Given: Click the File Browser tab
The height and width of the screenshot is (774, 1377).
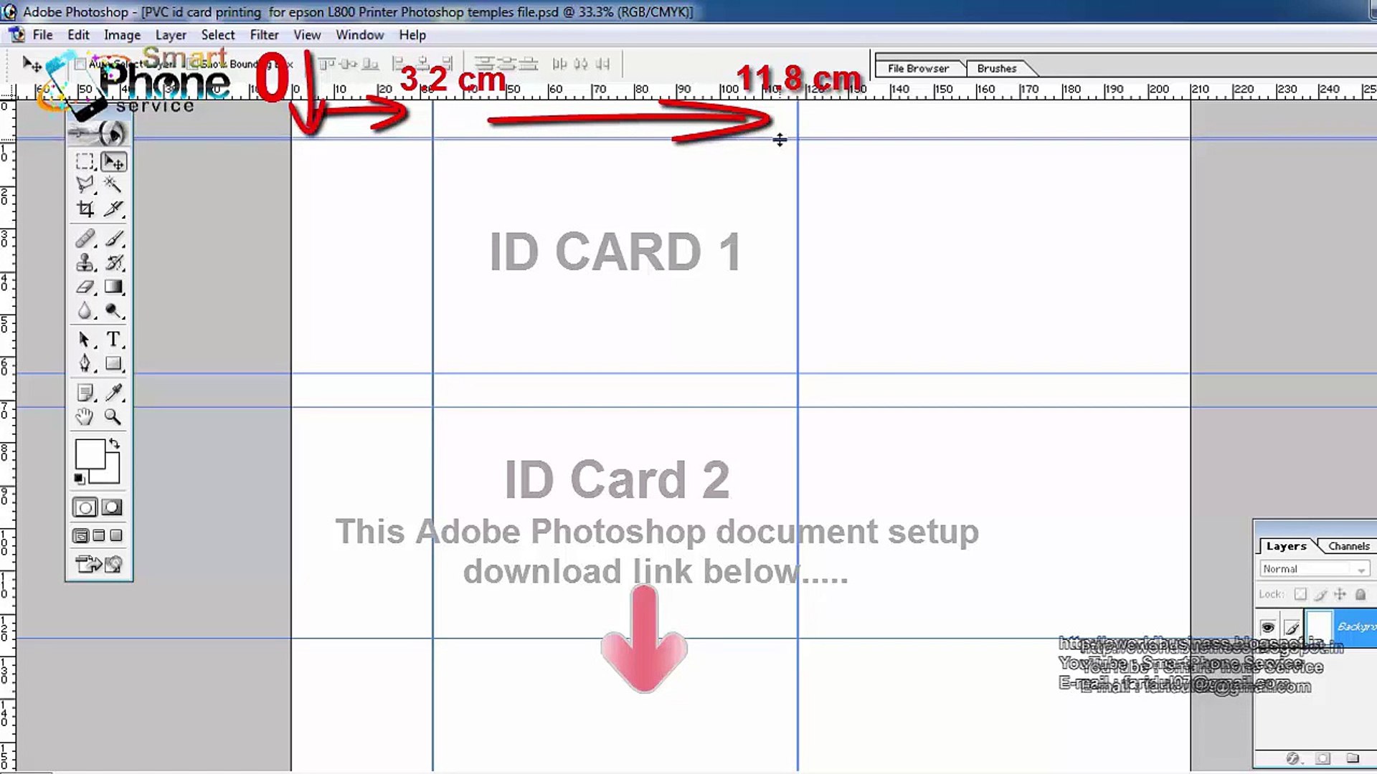Looking at the screenshot, I should coord(917,68).
